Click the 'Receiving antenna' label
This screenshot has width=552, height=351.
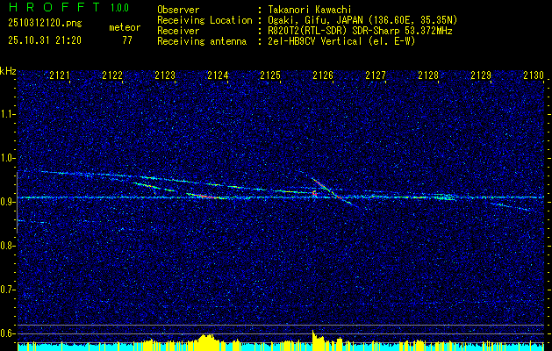click(x=202, y=41)
